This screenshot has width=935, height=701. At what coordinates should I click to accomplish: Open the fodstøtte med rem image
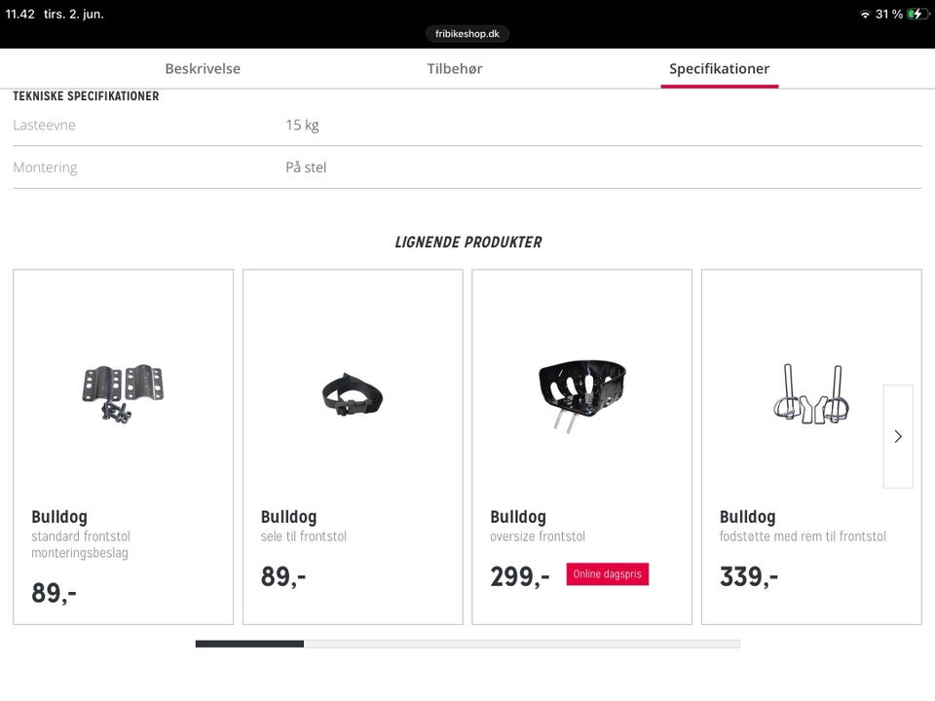811,394
